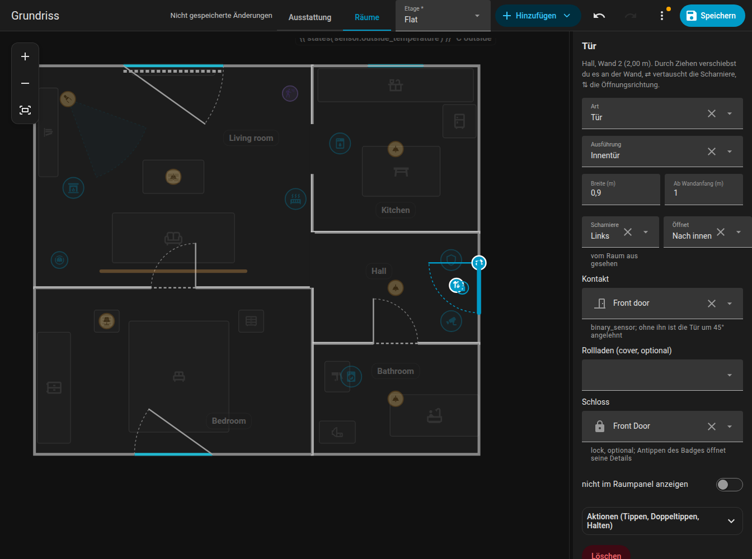The height and width of the screenshot is (559, 752).
Task: Open the Öffnet direction dropdown arrow
Action: coord(739,232)
